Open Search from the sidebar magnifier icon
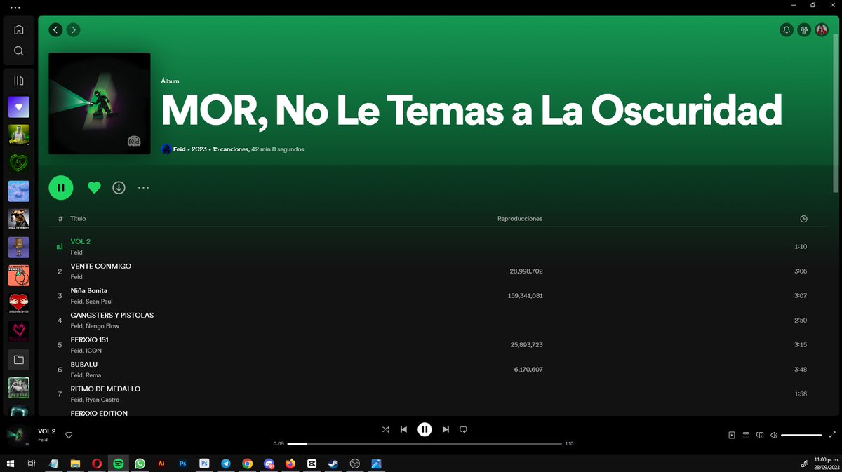The width and height of the screenshot is (842, 472). click(19, 51)
